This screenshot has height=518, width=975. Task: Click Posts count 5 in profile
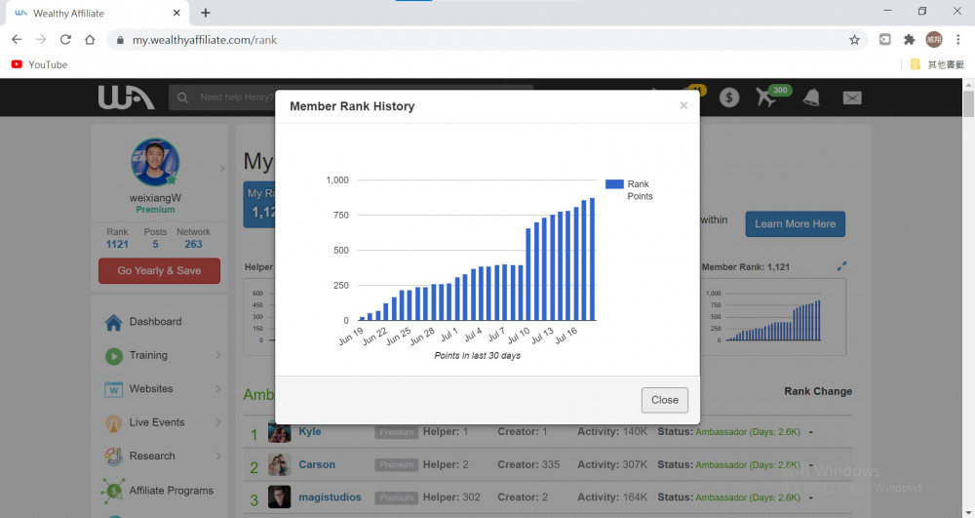point(155,245)
